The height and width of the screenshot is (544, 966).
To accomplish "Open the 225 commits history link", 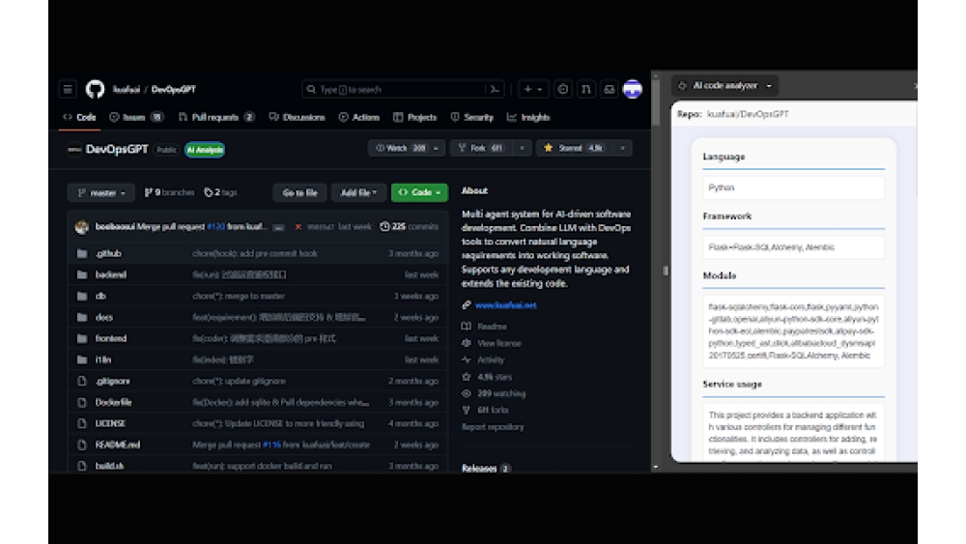I will (409, 227).
